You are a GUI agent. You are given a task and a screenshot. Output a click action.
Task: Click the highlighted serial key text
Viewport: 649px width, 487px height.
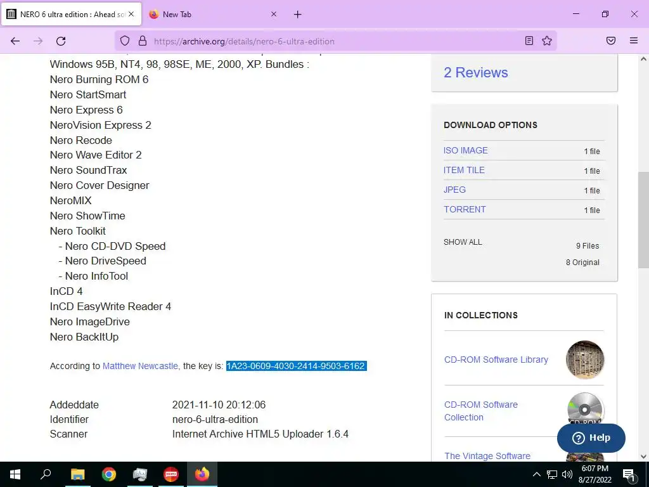(296, 366)
